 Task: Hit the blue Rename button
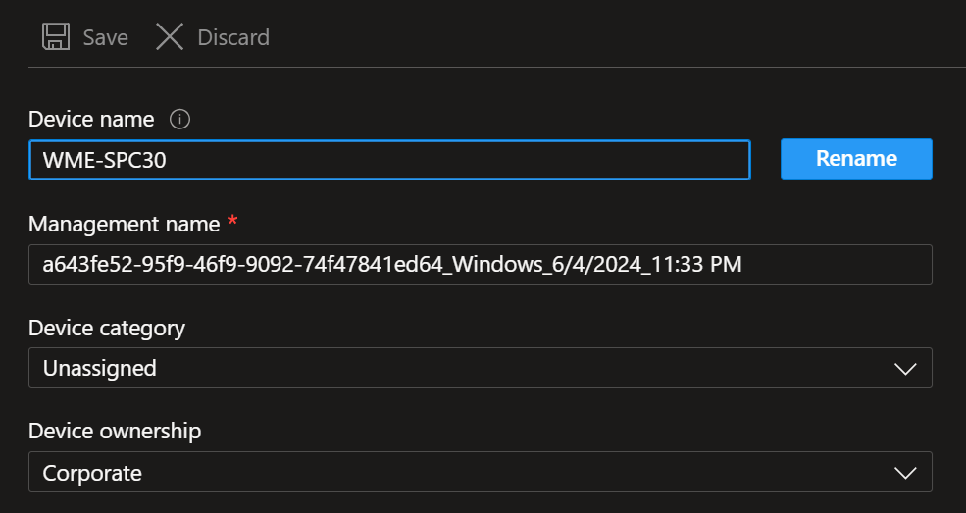pyautogui.click(x=856, y=159)
